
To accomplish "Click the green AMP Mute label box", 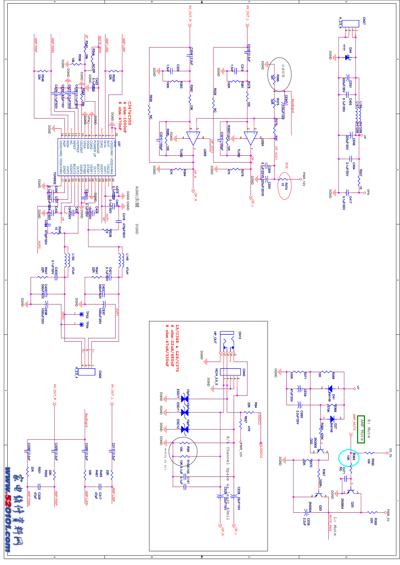I will click(361, 429).
